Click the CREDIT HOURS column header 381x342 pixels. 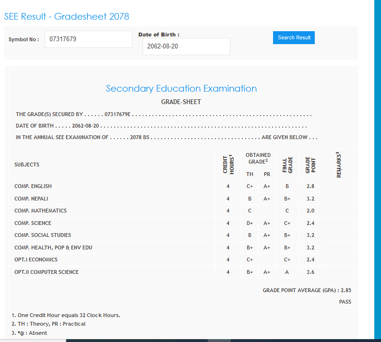pyautogui.click(x=228, y=164)
